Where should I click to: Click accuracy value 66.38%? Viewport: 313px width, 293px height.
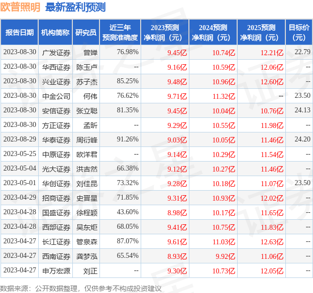128,168
